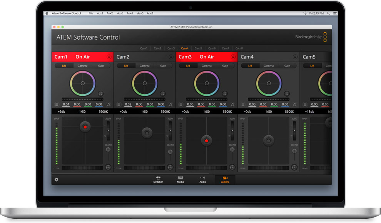This screenshot has width=381, height=223.
Task: Open the Cam4 color settings menu
Action: pyautogui.click(x=242, y=104)
